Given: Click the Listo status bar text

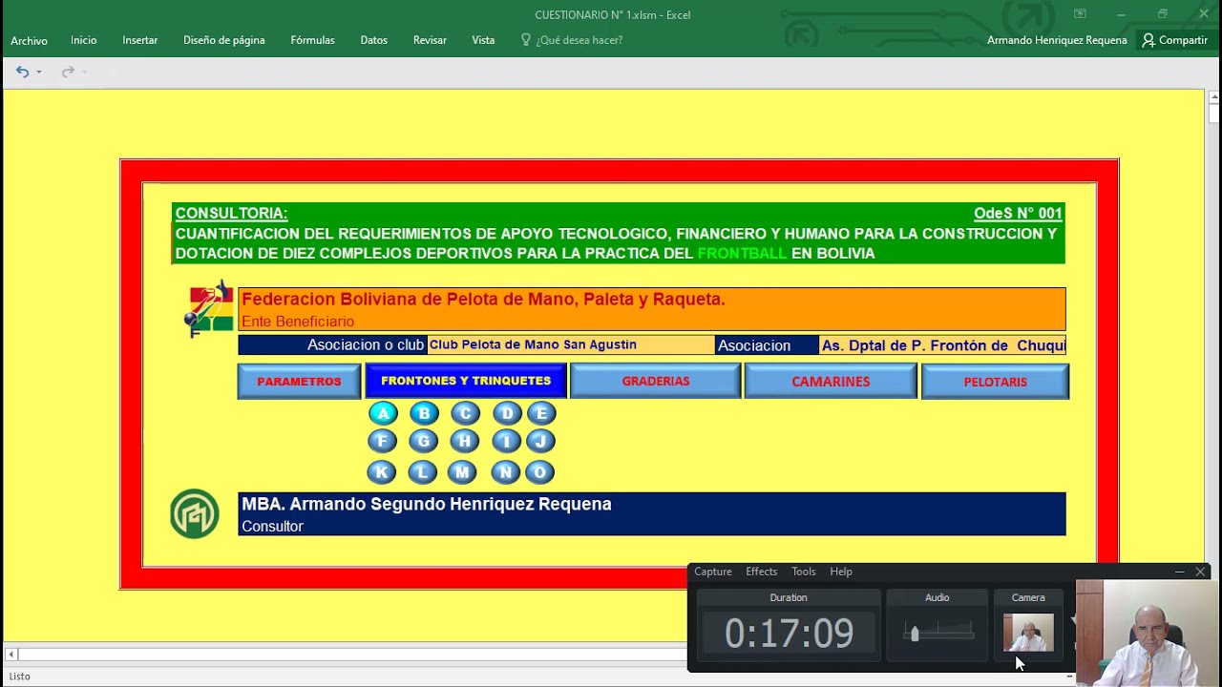Looking at the screenshot, I should [20, 676].
